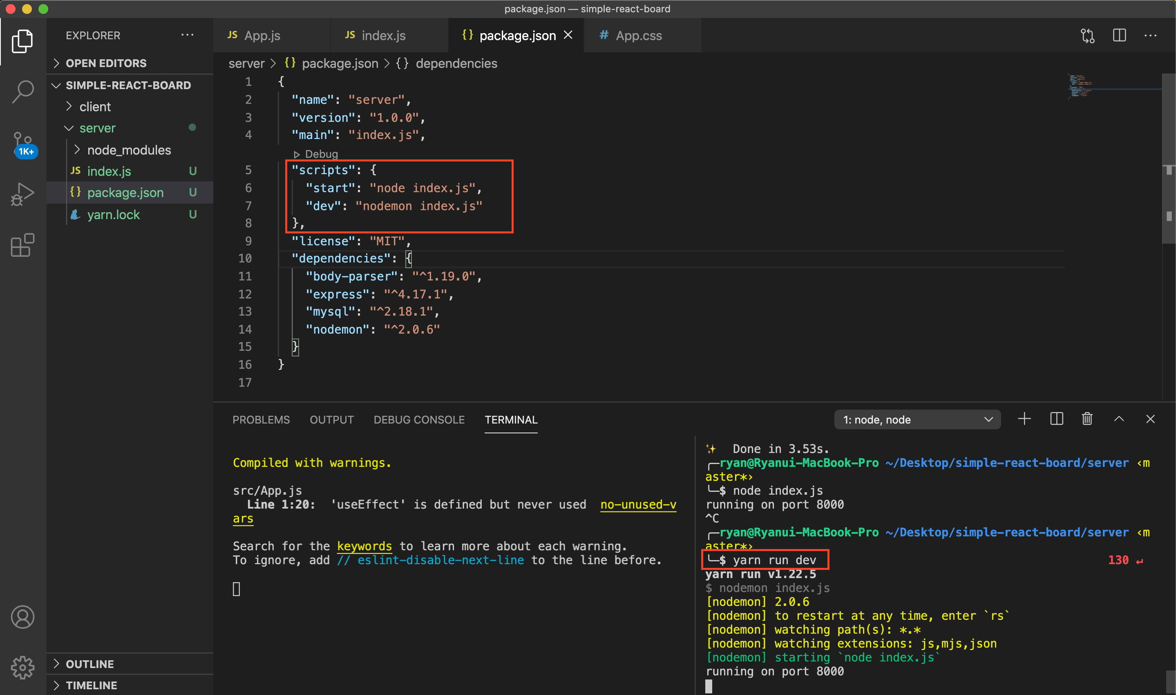The image size is (1176, 695).
Task: Maximize terminal panel with chevron up
Action: coord(1119,419)
